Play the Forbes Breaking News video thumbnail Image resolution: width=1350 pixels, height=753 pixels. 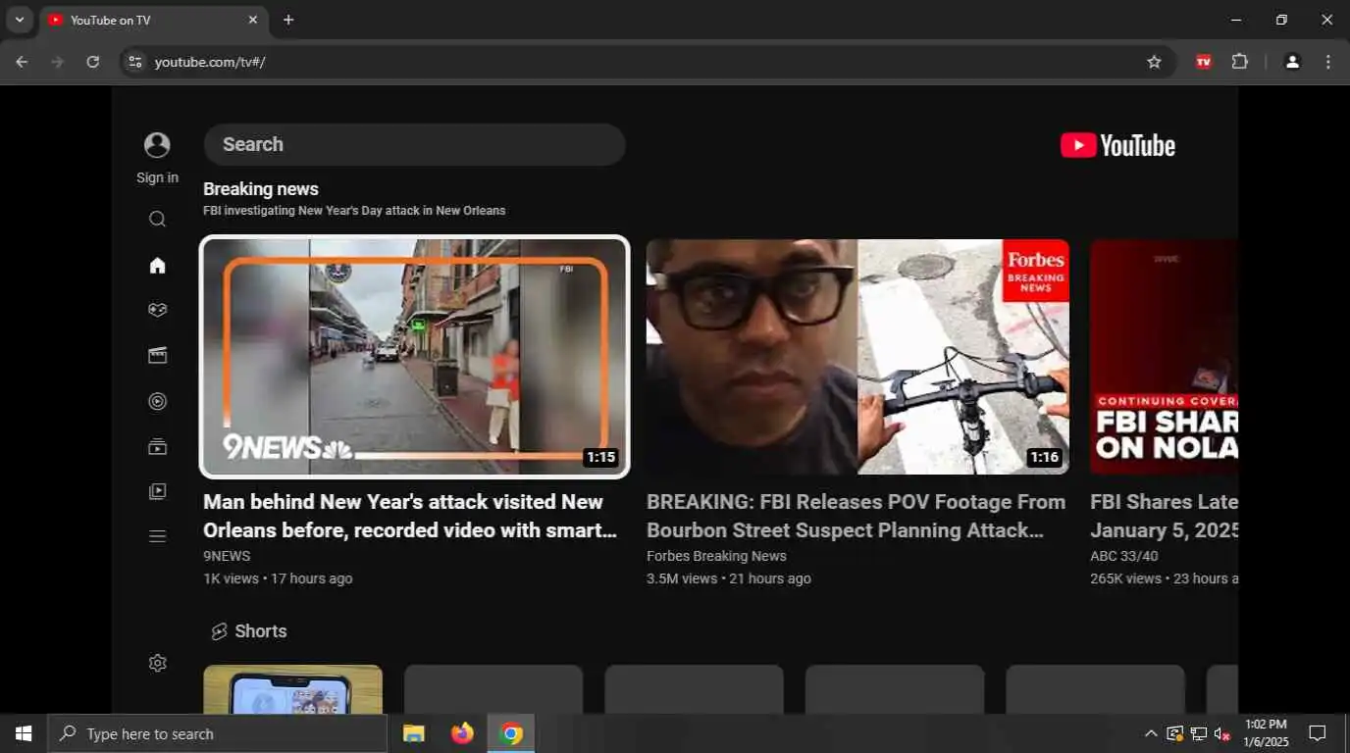pos(857,357)
